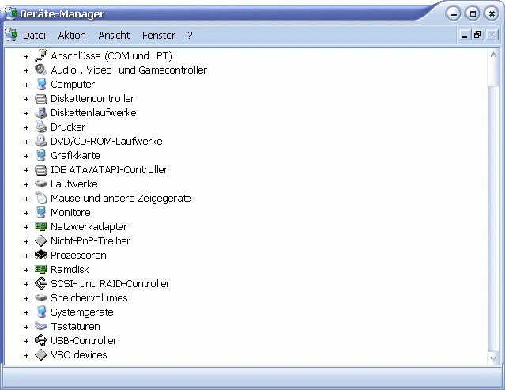The image size is (505, 390).
Task: Restore the inner MMC child window
Action: [477, 35]
